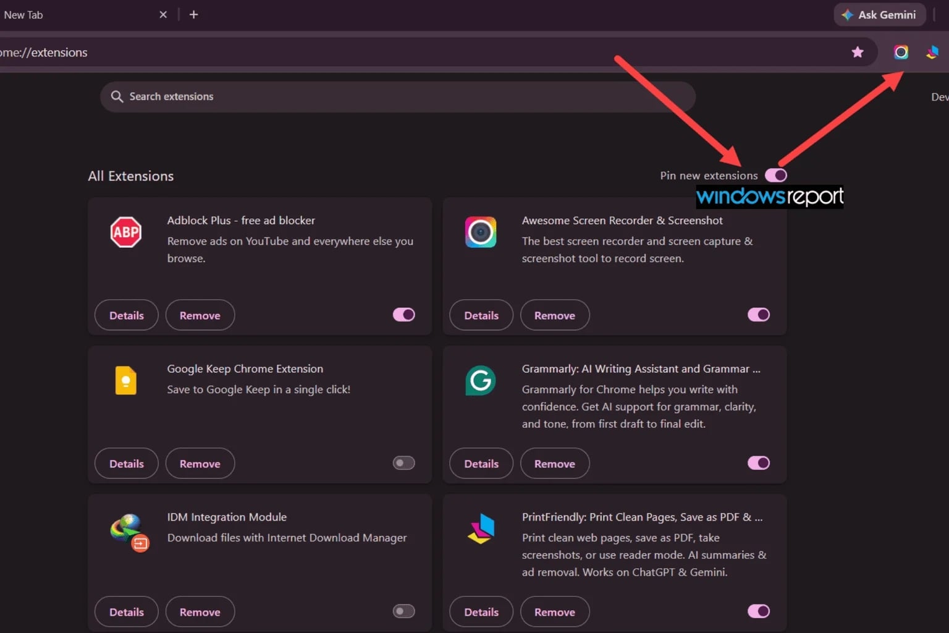The height and width of the screenshot is (633, 949).
Task: Close the New Tab tab
Action: (163, 14)
